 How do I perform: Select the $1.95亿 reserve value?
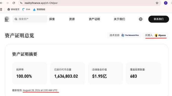[99, 76]
